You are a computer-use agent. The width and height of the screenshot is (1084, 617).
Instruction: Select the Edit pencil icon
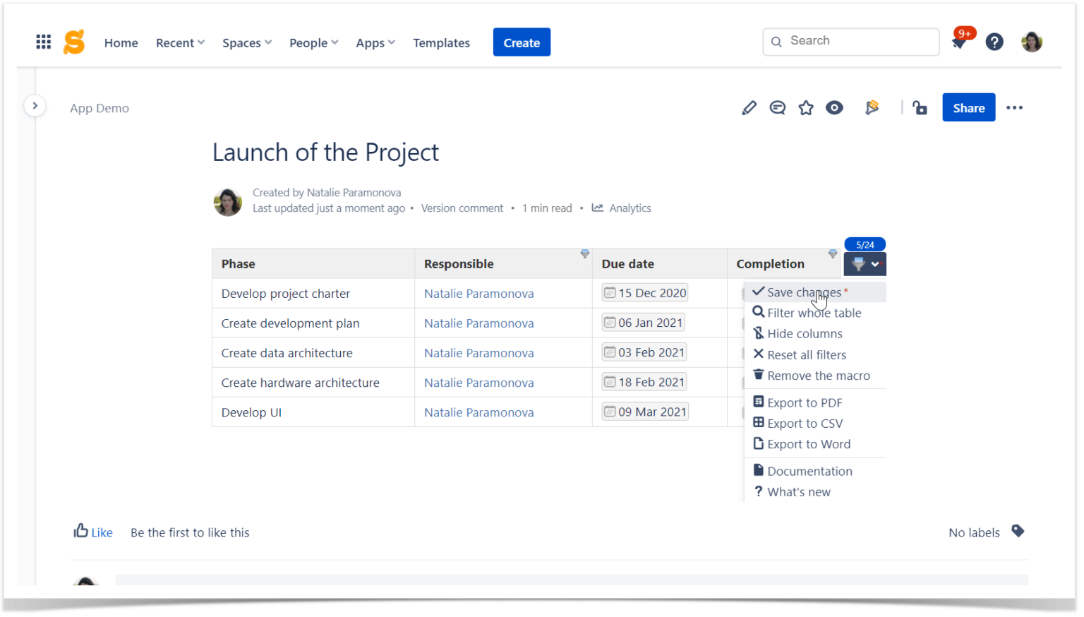click(749, 107)
